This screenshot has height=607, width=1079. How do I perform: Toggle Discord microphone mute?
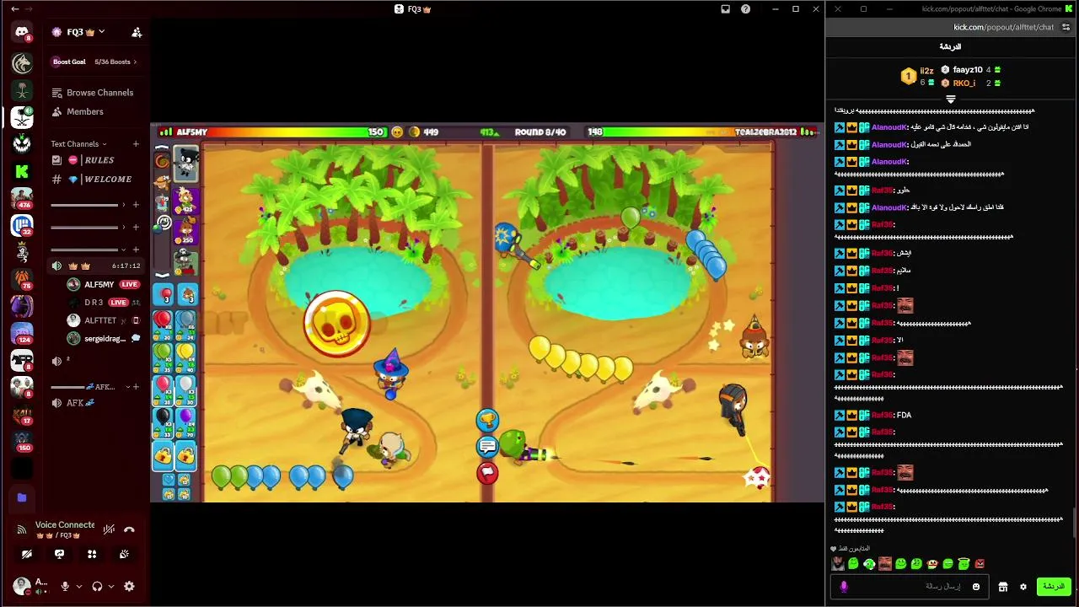tap(64, 586)
